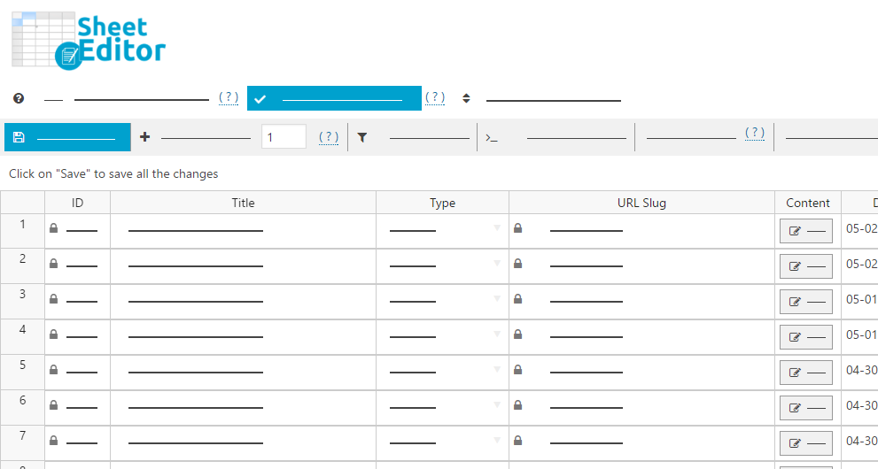Viewport: 878px width, 469px height.
Task: Toggle the blue checkmark option button
Action: click(x=334, y=98)
